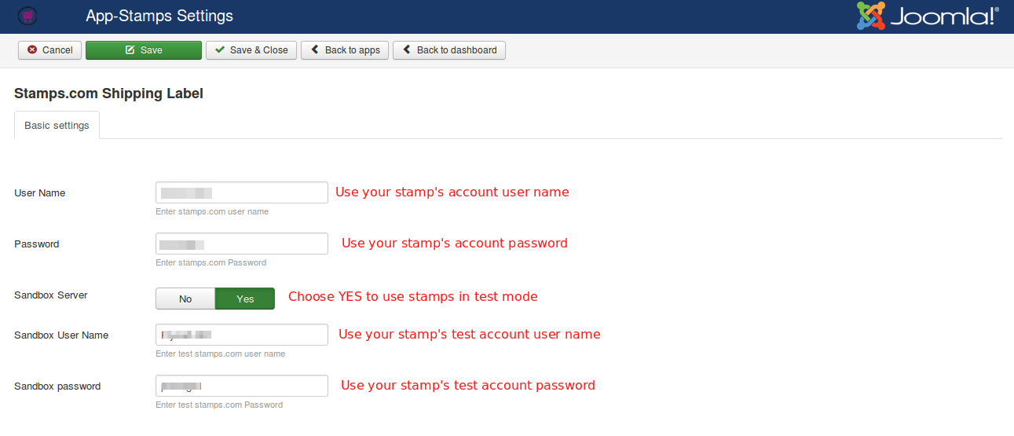Click the Sandbox password label
Viewport: 1014px width, 436px height.
coord(57,387)
